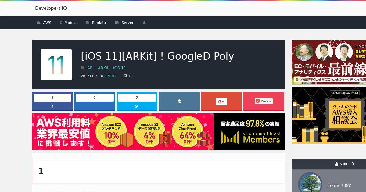Viewport: 366px width, 192px height.
Task: Open the AWS consultation event banner
Action: tap(329, 116)
